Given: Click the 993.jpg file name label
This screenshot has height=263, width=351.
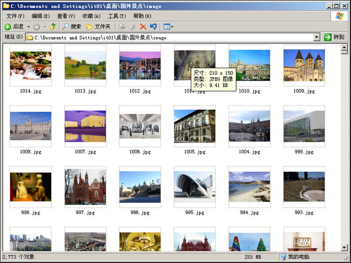Looking at the screenshot, I should [x=304, y=212].
